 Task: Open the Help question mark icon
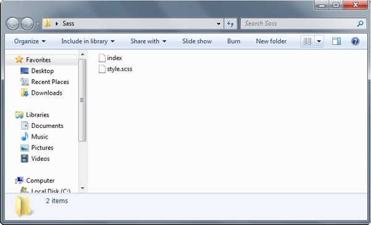[355, 41]
